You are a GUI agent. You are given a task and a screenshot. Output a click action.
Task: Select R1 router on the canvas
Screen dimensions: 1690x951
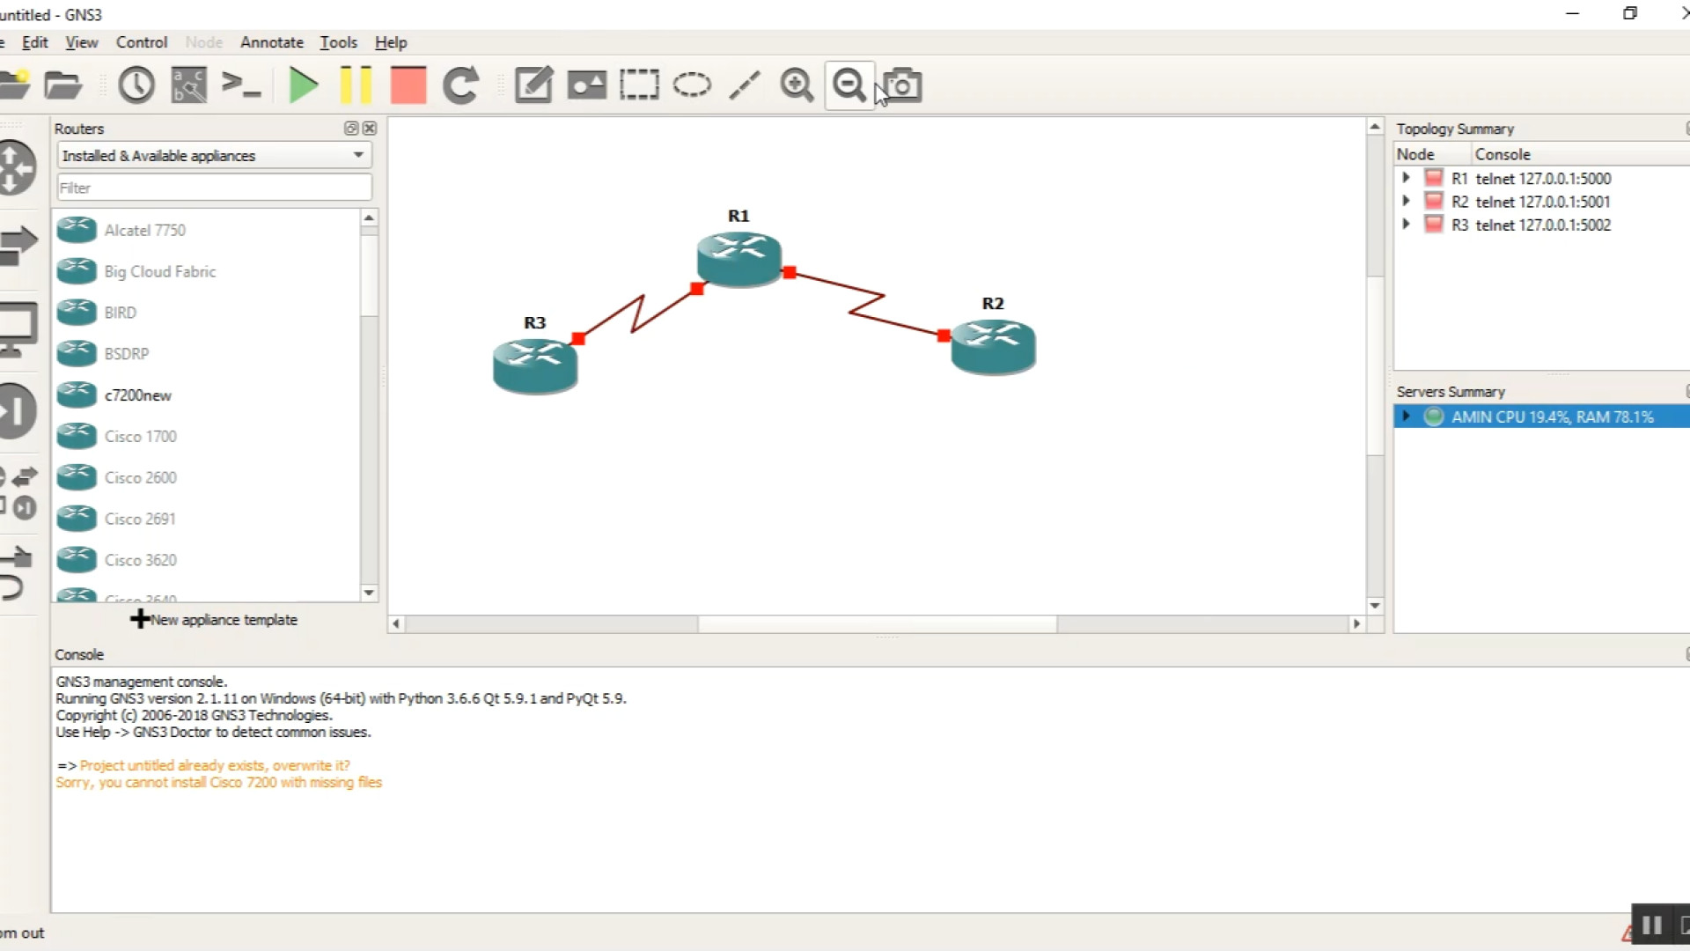pos(738,258)
